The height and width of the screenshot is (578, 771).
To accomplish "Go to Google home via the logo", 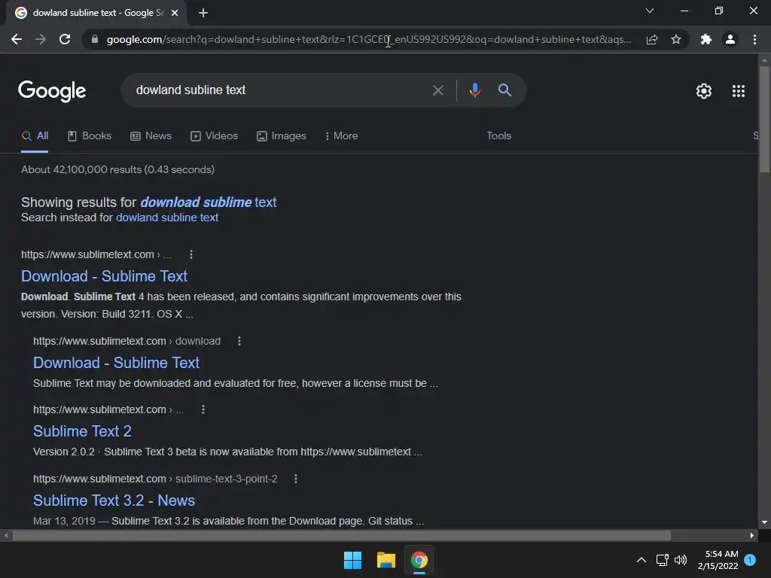I will (x=52, y=91).
